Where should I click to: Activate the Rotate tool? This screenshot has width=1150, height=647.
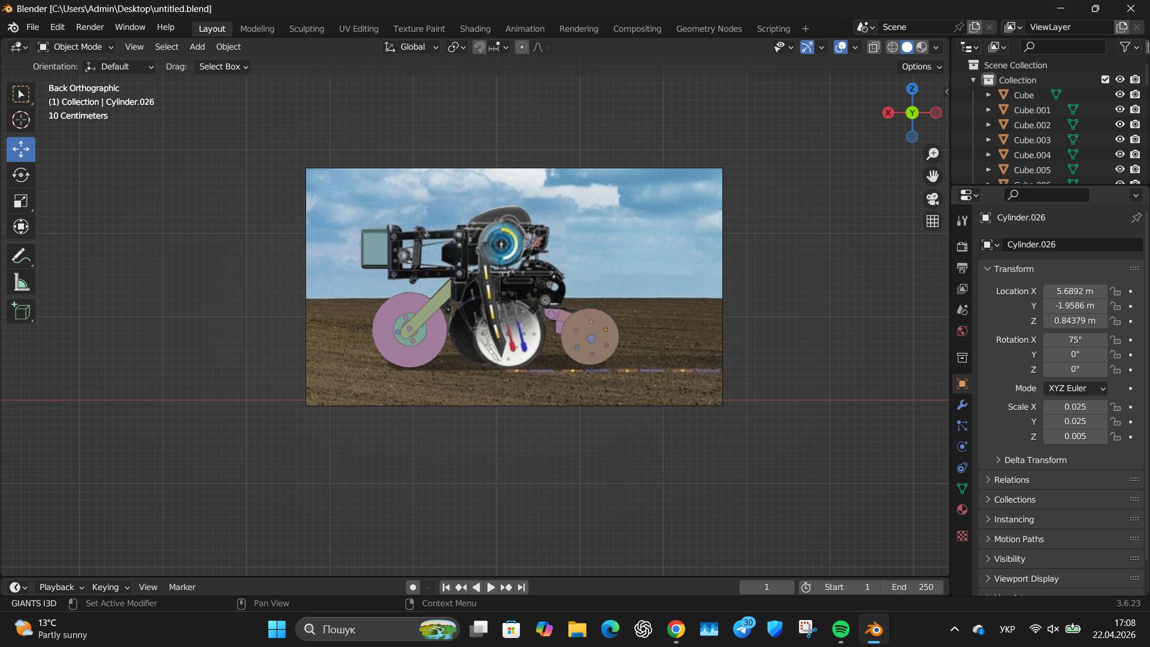[20, 175]
